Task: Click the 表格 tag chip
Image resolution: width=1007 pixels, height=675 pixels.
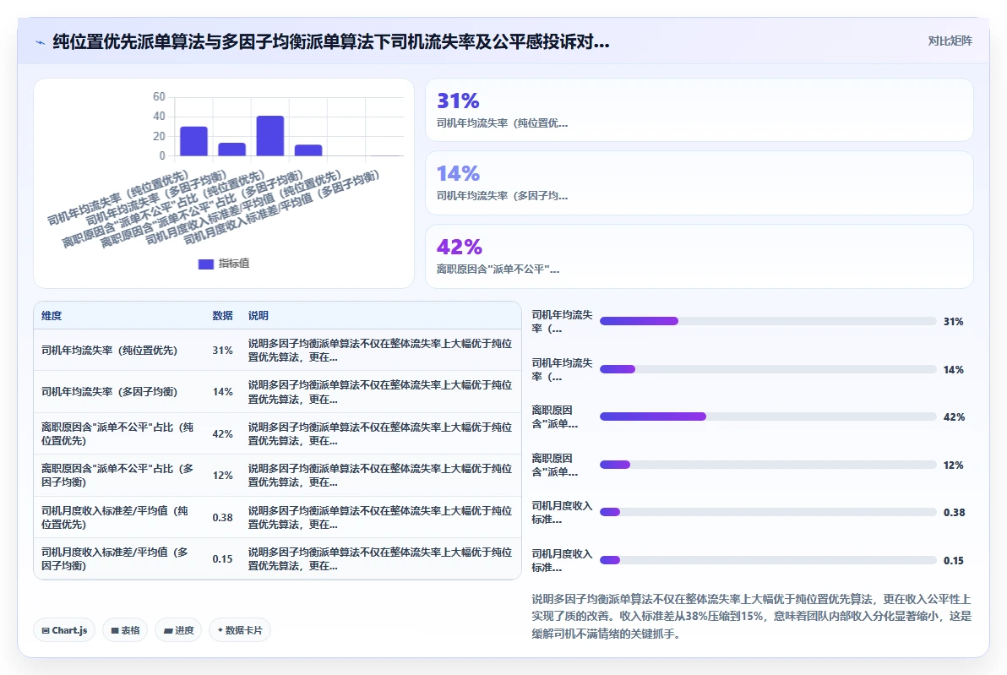Action: [125, 630]
